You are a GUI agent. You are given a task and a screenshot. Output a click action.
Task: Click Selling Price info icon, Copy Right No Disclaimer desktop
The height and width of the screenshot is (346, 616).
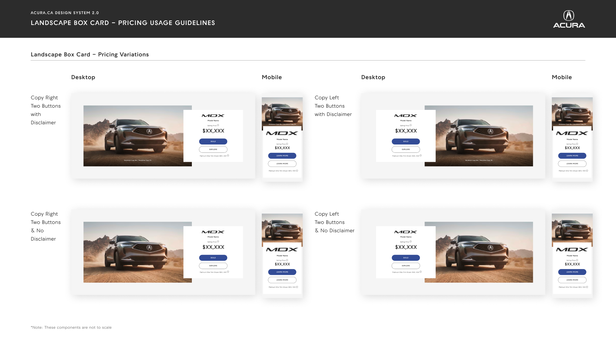[218, 242]
